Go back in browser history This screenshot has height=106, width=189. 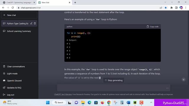tap(3, 8)
